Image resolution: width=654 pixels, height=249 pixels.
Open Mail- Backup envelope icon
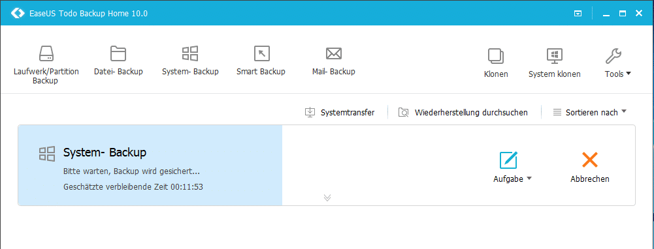(x=334, y=53)
